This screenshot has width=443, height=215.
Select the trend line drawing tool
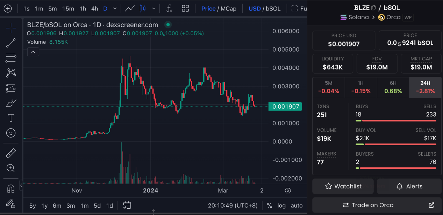(10, 43)
